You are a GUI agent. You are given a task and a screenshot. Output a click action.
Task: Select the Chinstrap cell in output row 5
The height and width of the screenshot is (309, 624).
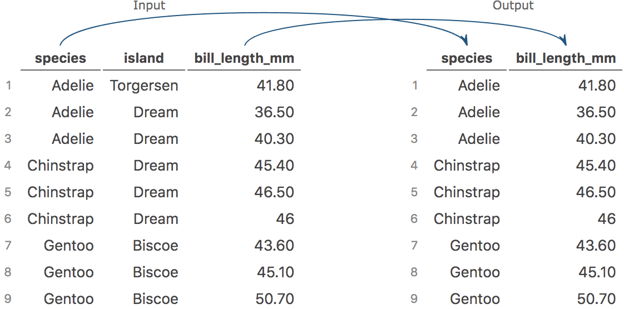coord(467,192)
